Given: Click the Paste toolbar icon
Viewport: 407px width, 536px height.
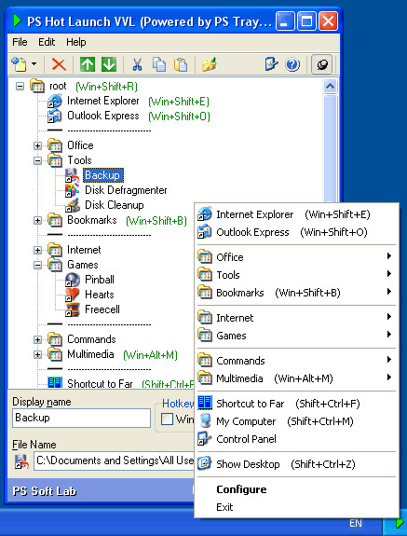Looking at the screenshot, I should pyautogui.click(x=181, y=64).
